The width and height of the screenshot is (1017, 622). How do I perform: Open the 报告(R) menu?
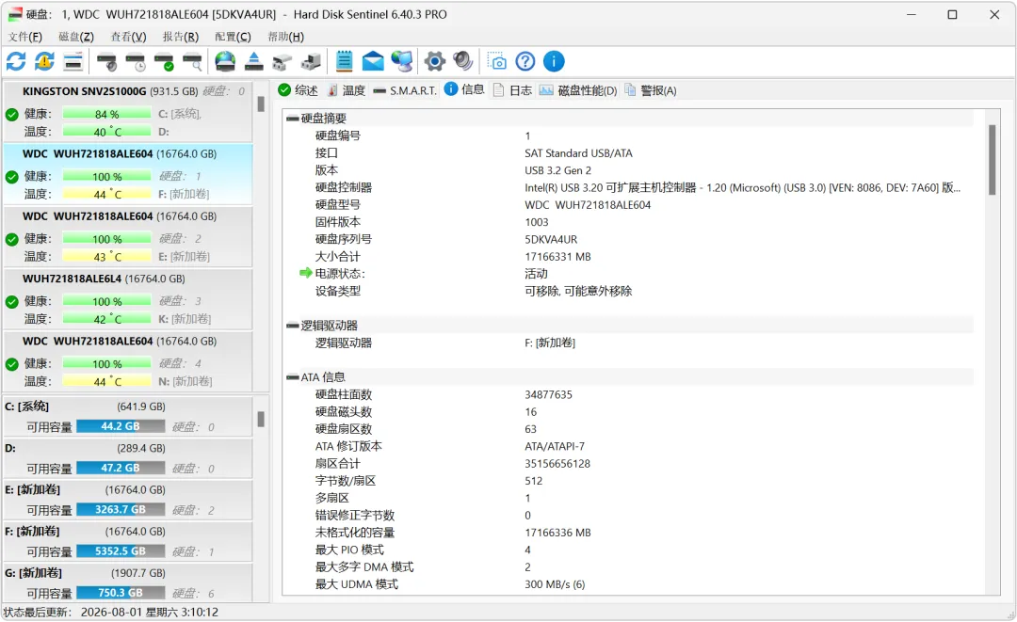tap(180, 37)
